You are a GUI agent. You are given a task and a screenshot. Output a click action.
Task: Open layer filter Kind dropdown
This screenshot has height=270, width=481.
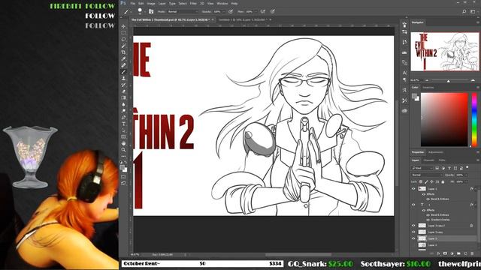tap(422, 168)
